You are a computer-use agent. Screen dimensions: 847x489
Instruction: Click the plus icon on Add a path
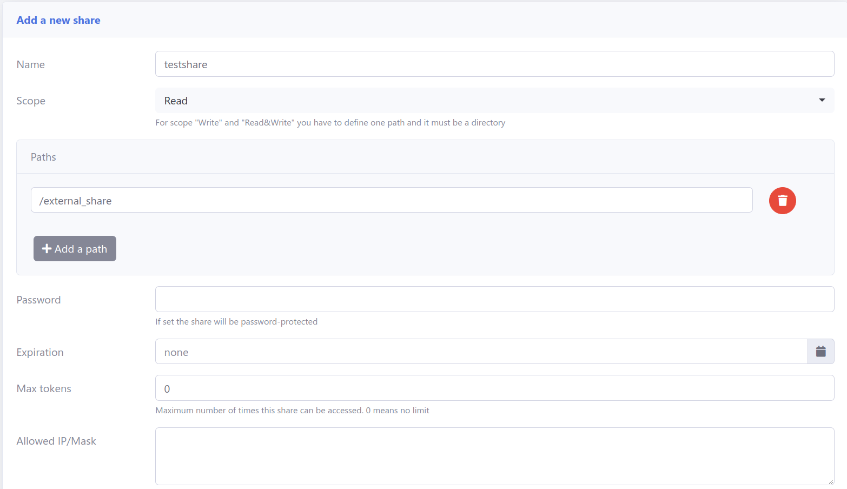point(47,249)
